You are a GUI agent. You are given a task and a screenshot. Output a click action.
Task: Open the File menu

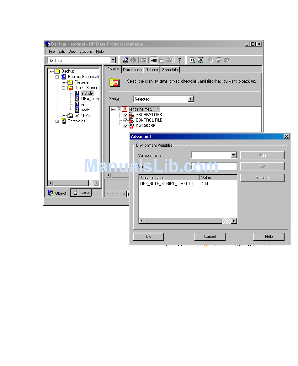[x=52, y=52]
